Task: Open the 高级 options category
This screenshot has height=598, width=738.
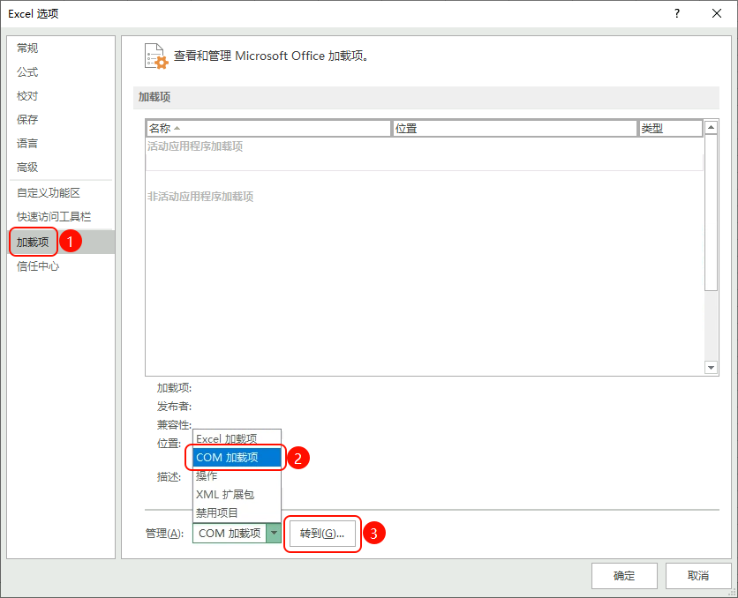Action: click(x=28, y=168)
